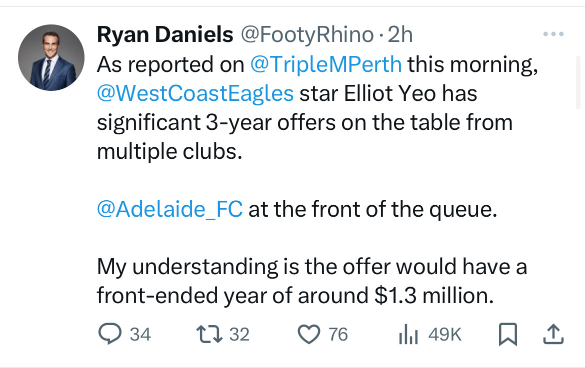Go to the @Adelaide_FC mention
585x368 pixels.
pyautogui.click(x=170, y=209)
